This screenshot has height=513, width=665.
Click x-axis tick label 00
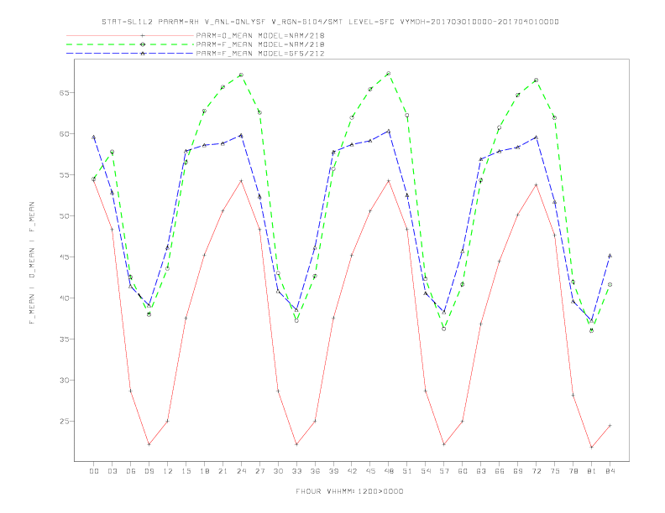(x=94, y=471)
